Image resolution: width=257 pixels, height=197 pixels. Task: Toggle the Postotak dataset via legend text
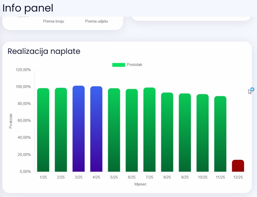pos(134,65)
